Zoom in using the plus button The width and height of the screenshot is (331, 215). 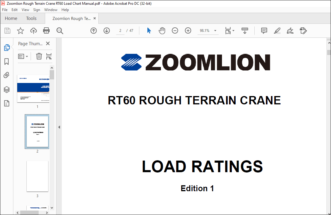coord(188,30)
